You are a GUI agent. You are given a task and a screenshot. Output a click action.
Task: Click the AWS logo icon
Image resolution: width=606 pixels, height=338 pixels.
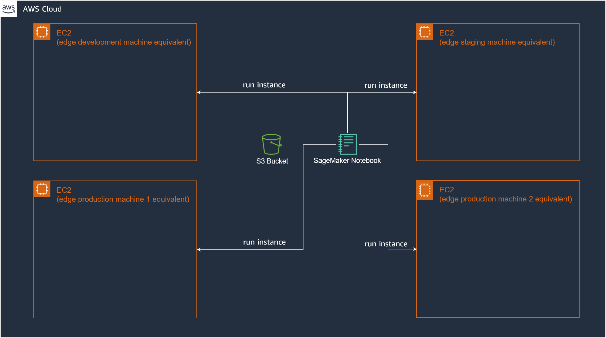[9, 9]
